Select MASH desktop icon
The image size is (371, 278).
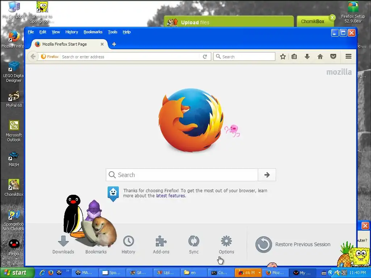point(14,159)
